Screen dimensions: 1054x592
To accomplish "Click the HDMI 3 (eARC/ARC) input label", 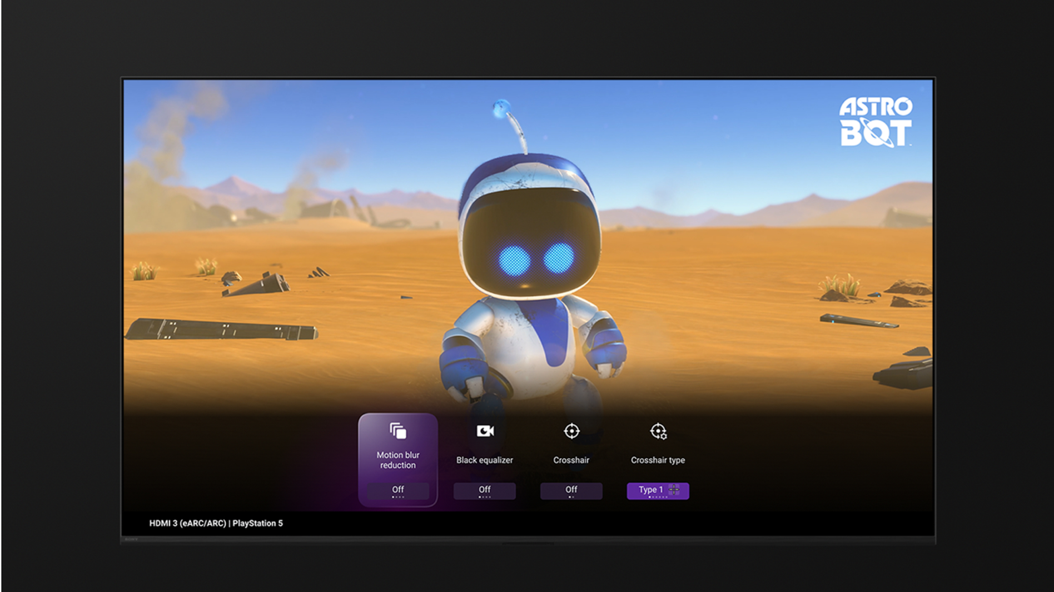I will (x=187, y=524).
